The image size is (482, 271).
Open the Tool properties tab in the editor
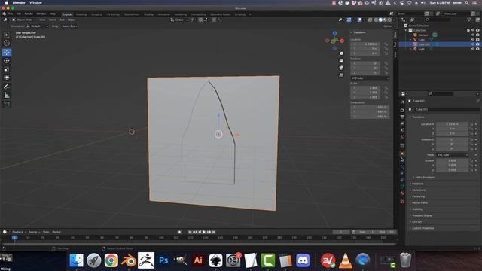point(402,102)
